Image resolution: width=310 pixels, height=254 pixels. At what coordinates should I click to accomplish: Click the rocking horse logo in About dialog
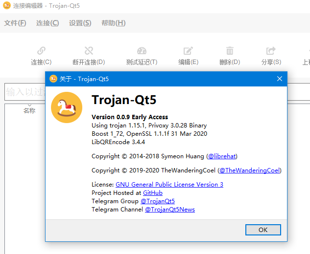(x=67, y=107)
